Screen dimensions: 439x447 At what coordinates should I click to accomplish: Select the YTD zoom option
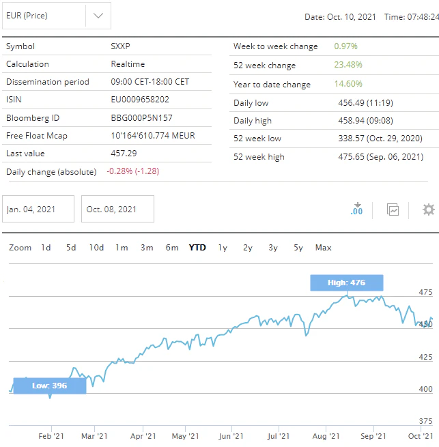197,248
